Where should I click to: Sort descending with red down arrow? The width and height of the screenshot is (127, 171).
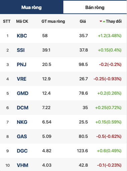(x=101, y=21)
